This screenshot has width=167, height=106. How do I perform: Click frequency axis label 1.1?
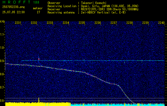click(x=2, y=35)
